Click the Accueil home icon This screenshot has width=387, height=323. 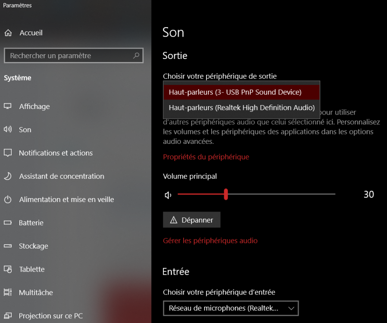(x=8, y=33)
